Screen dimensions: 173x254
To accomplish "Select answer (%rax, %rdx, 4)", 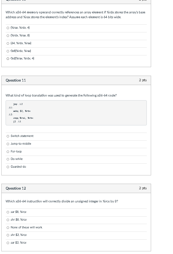I will pos(8,28).
